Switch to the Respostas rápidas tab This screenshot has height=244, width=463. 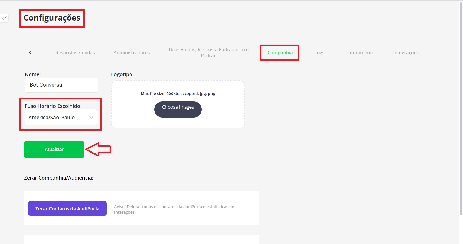click(75, 53)
